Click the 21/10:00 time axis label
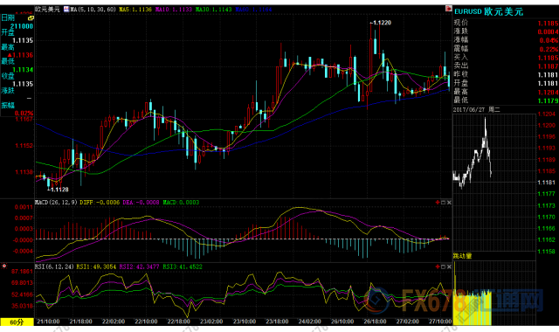The image size is (559, 332). click(x=48, y=322)
